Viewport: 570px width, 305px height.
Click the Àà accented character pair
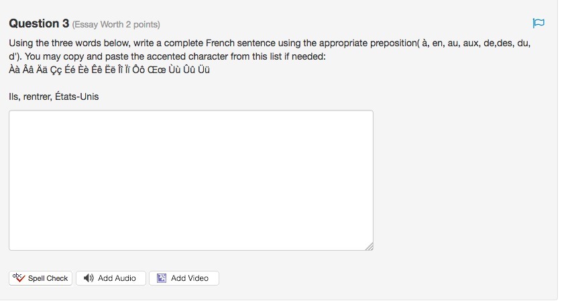15,70
